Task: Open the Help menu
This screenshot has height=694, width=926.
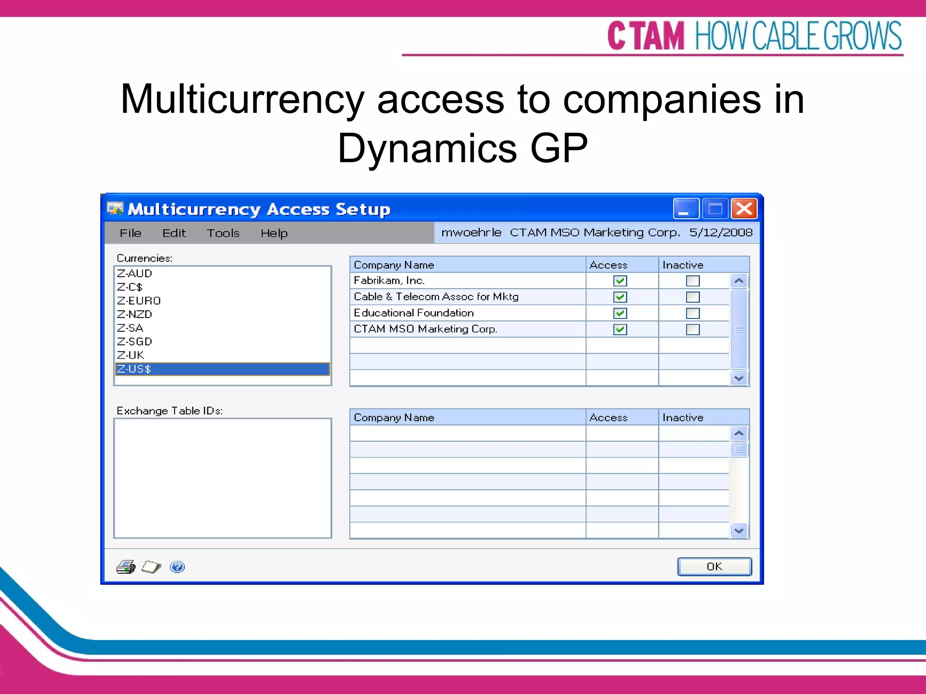Action: point(274,233)
